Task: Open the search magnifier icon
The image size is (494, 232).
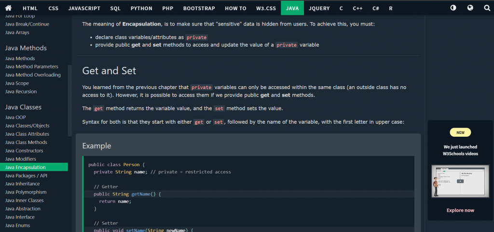Action: [x=487, y=8]
